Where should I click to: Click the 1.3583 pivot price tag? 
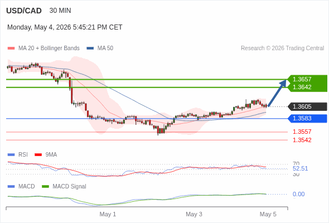[308, 119]
